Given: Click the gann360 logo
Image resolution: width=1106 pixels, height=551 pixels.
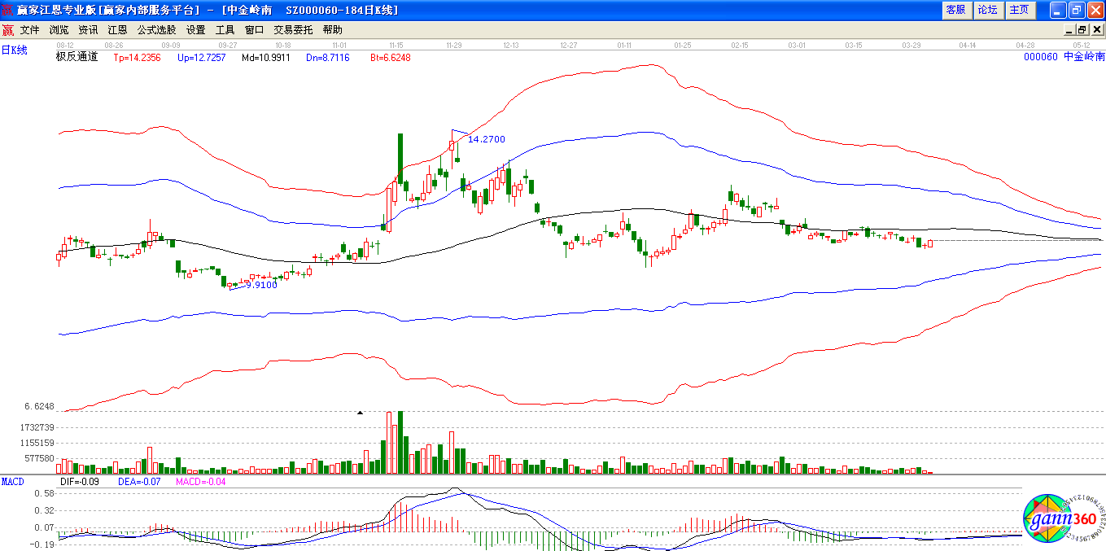Looking at the screenshot, I should pos(1064,520).
